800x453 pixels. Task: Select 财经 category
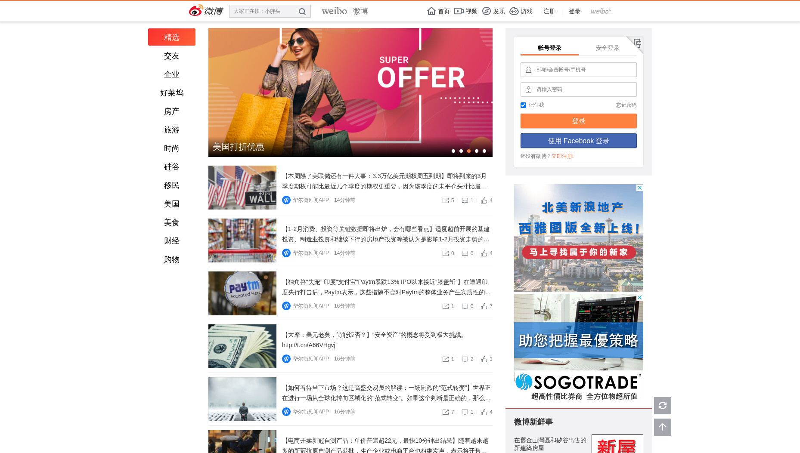click(172, 241)
